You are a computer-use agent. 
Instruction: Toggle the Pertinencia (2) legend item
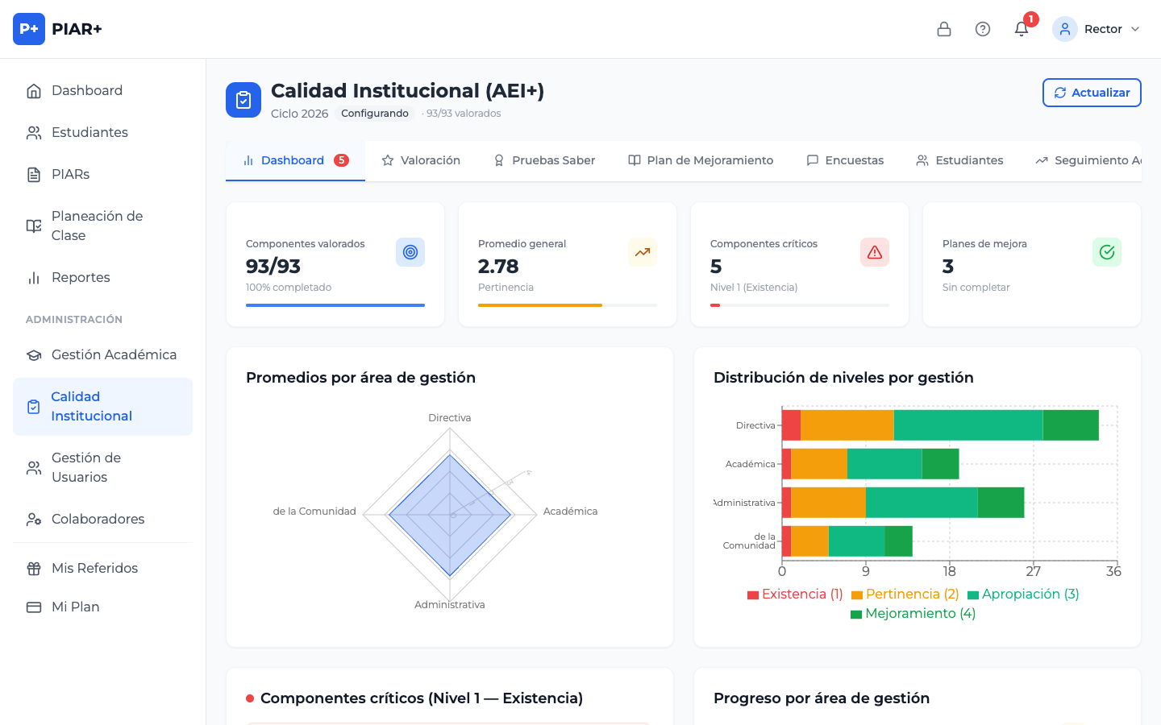tap(905, 594)
